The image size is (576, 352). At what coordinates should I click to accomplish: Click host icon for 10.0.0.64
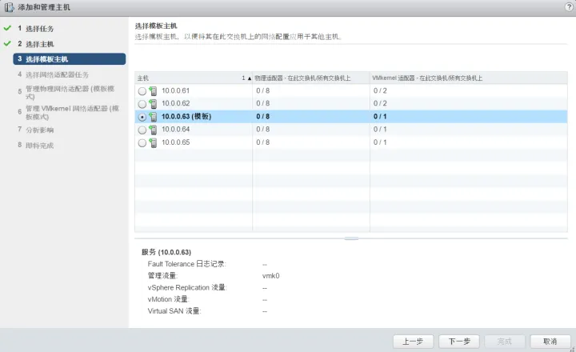pyautogui.click(x=153, y=130)
